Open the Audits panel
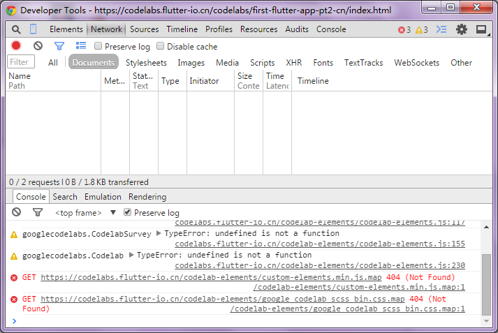The image size is (498, 333). click(297, 29)
